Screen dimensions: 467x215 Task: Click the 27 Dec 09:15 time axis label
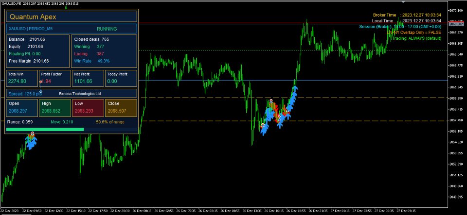click(x=405, y=211)
